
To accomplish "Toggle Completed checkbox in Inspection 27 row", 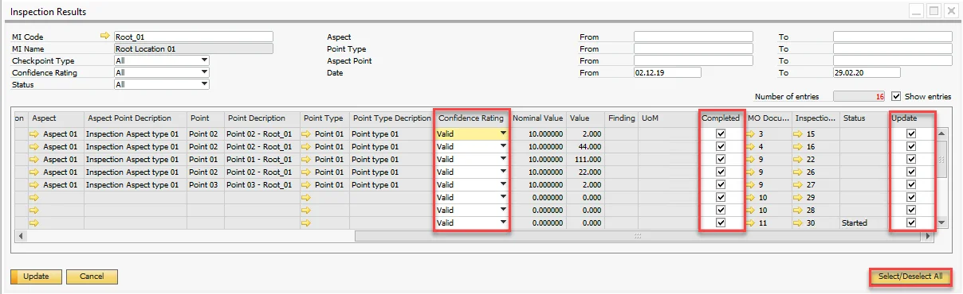I will (721, 185).
